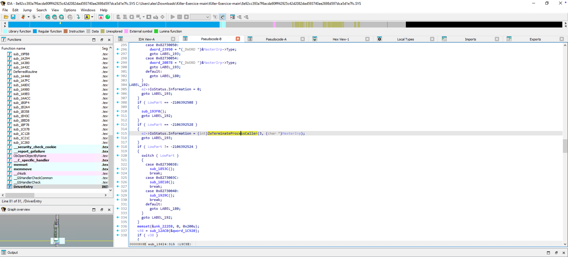This screenshot has height=257, width=568.
Task: Float the Functions panel
Action: (x=102, y=40)
